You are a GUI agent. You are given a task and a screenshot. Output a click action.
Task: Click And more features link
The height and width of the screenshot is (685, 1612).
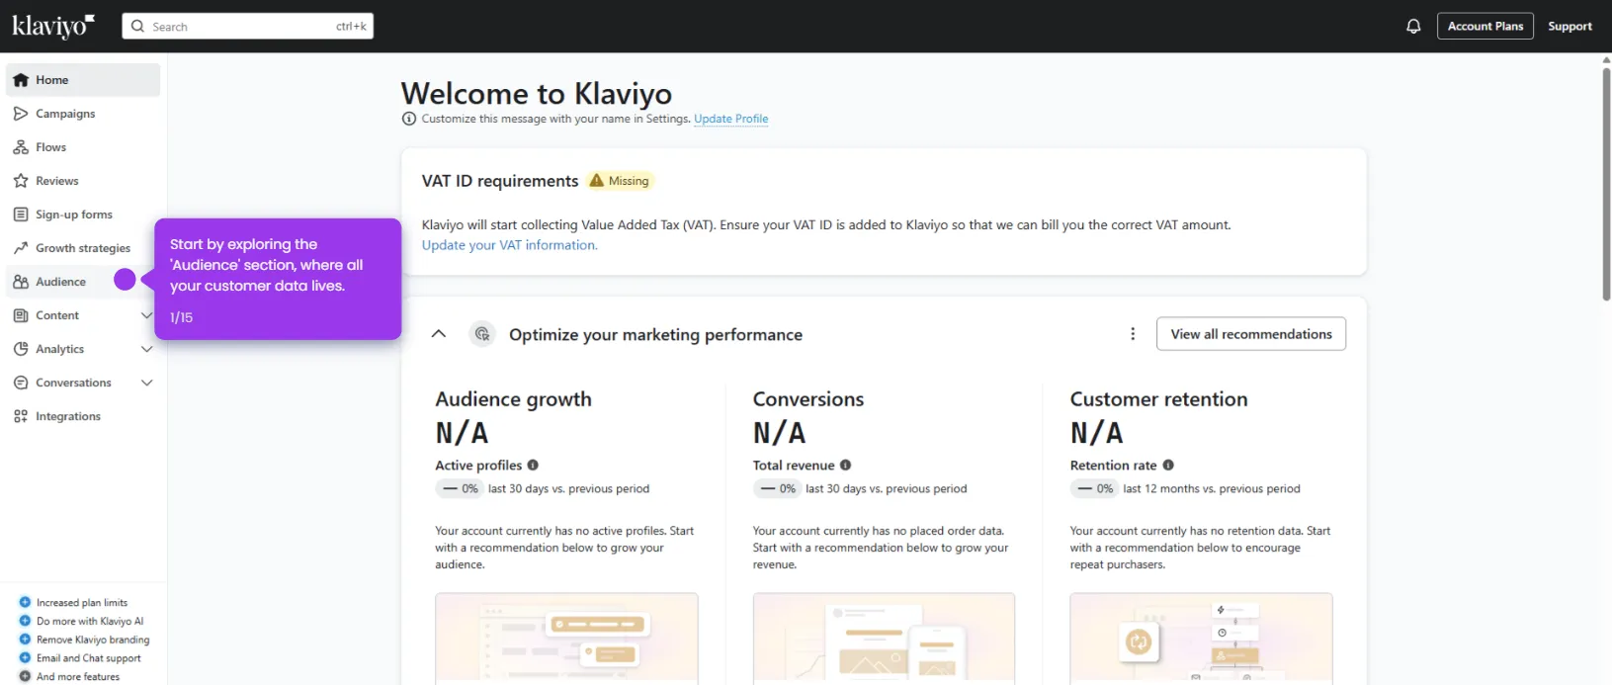coord(78,677)
